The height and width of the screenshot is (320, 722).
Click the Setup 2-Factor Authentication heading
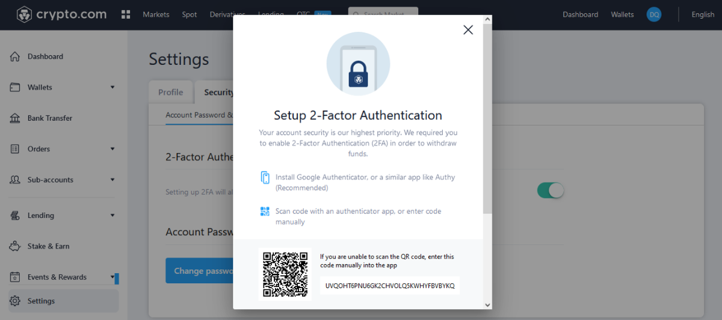(358, 115)
